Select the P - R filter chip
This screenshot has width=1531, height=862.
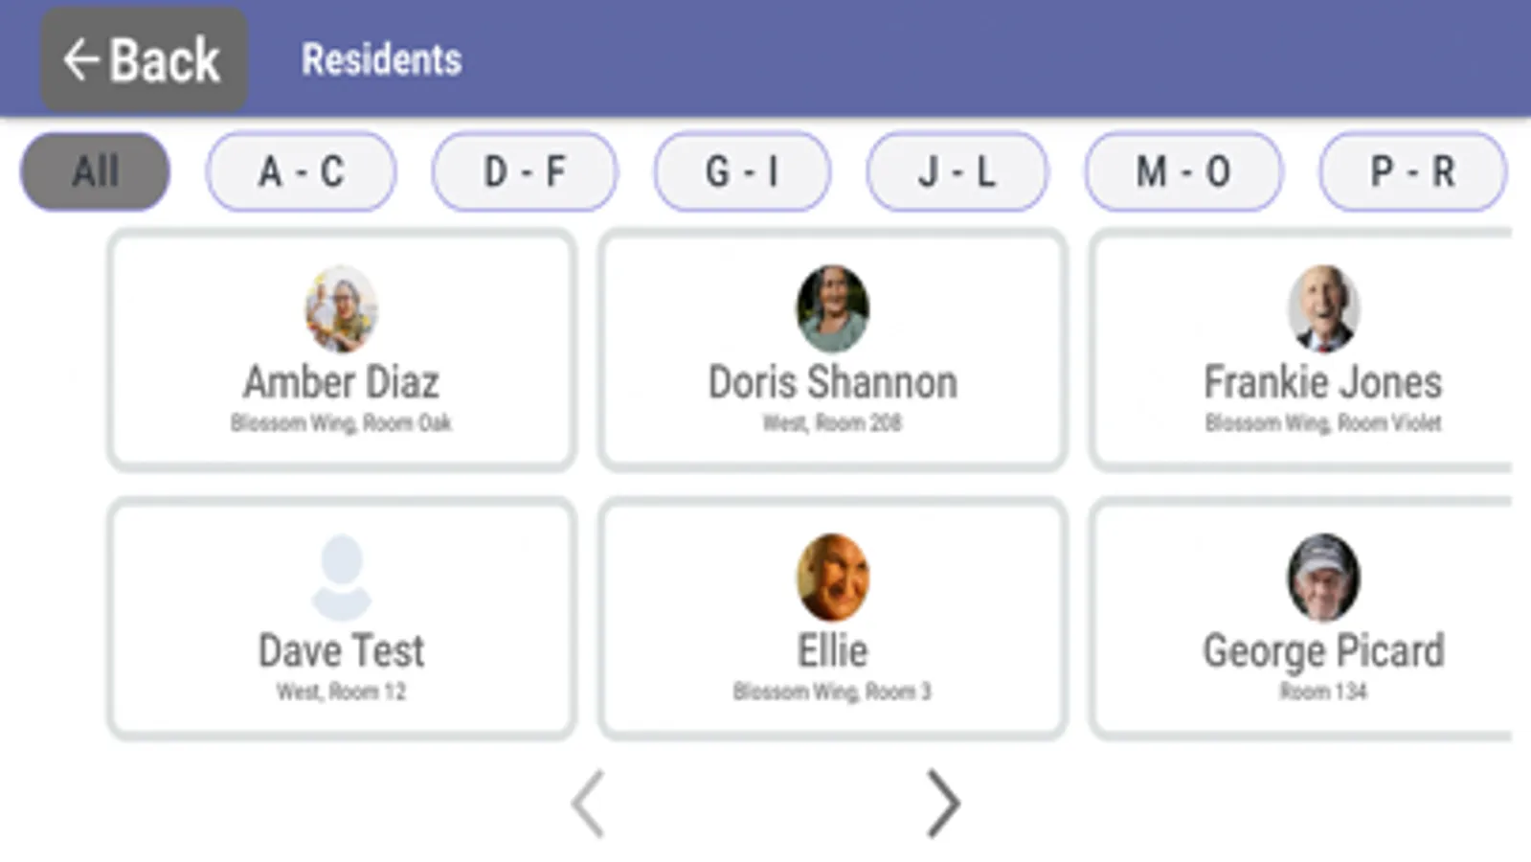click(1411, 170)
